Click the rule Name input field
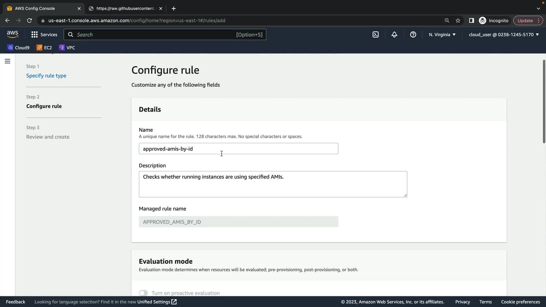 tap(238, 149)
